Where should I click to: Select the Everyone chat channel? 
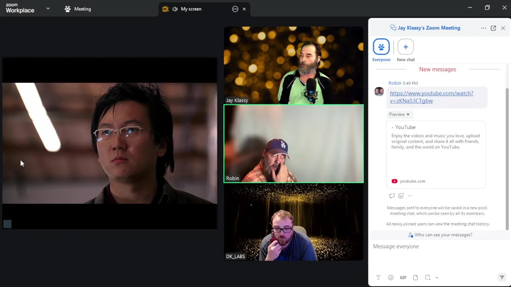point(381,50)
